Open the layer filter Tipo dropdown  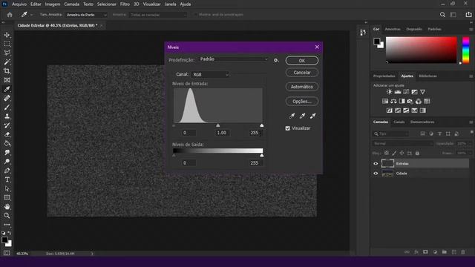click(391, 133)
